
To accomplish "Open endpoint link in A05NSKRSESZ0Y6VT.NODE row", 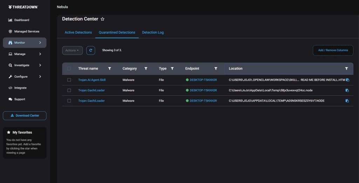I will [203, 101].
